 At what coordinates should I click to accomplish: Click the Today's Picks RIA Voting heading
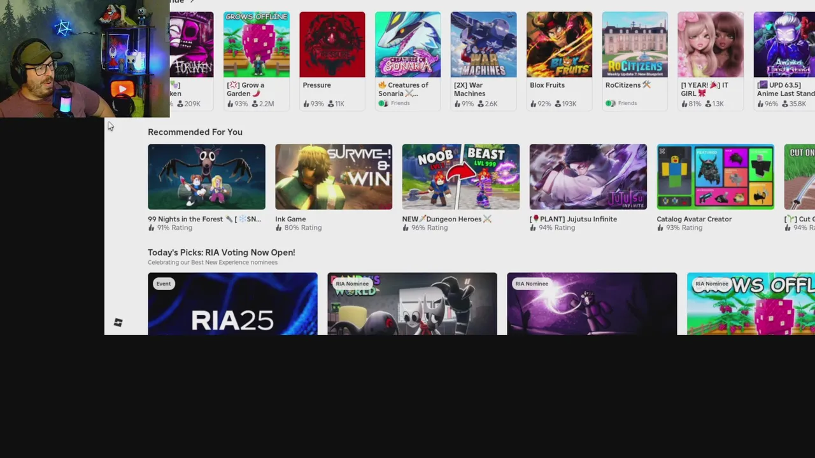coord(222,253)
